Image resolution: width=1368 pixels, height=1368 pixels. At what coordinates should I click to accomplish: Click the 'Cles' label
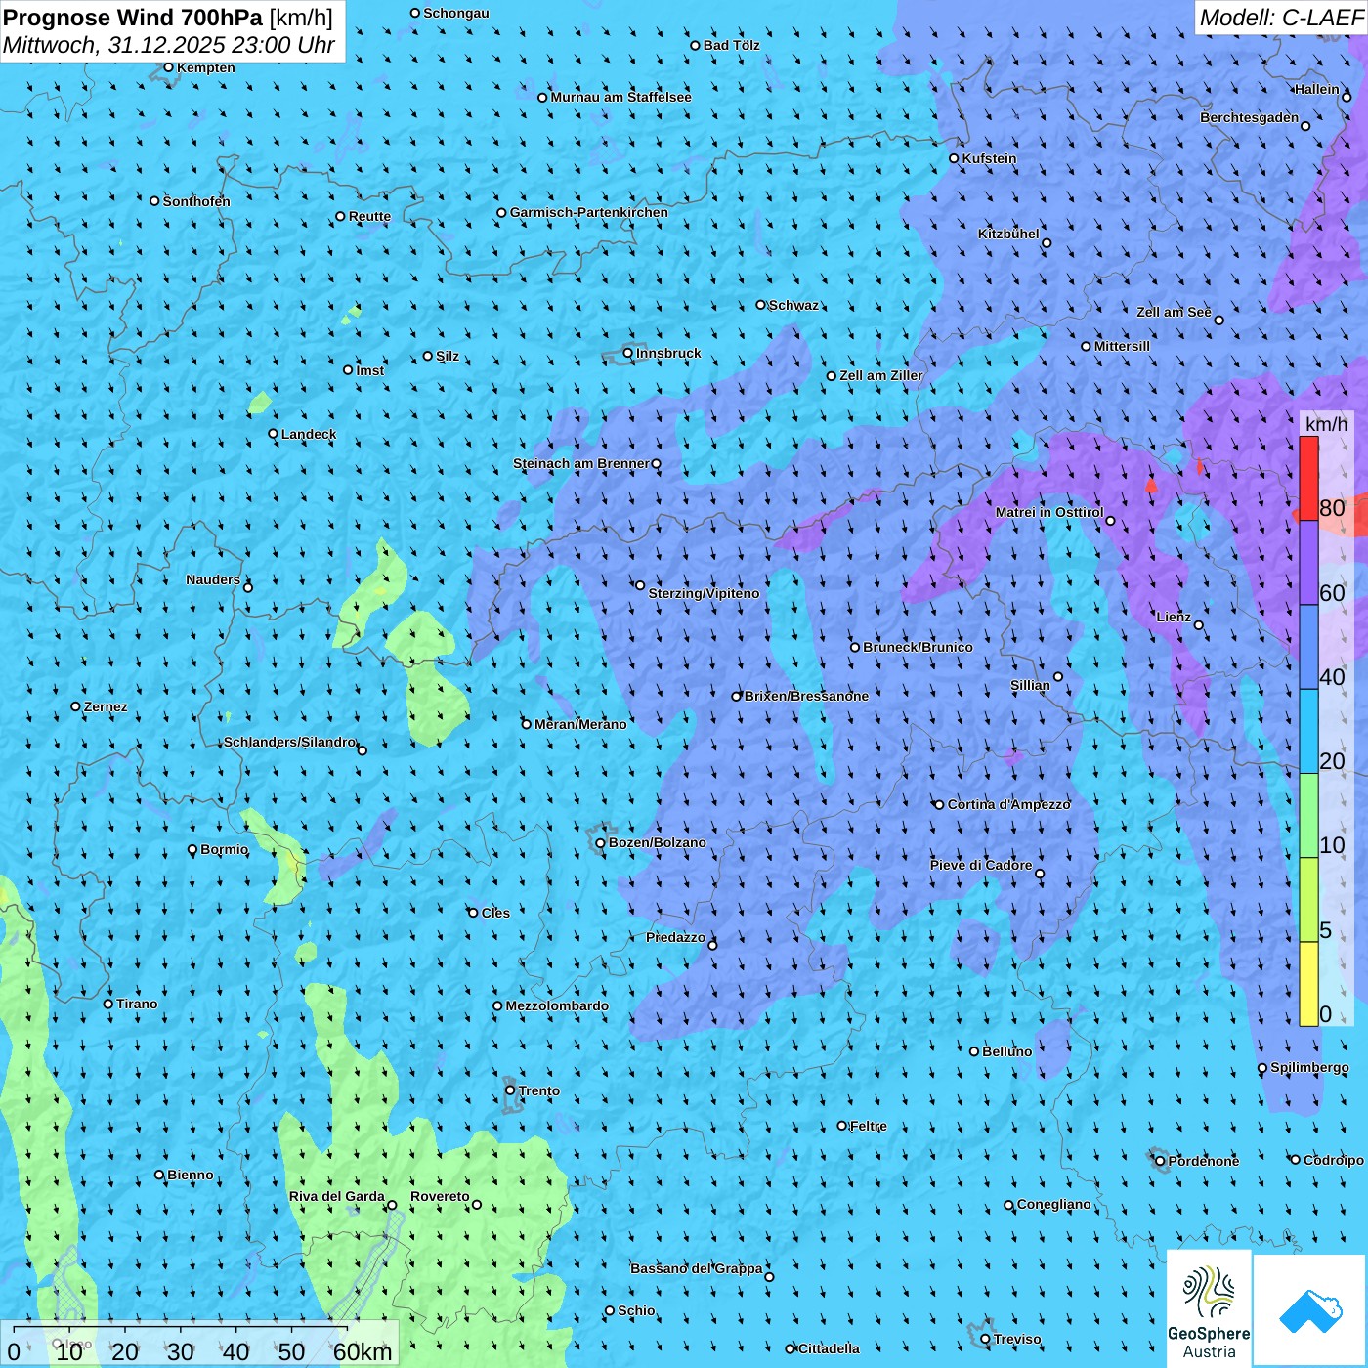[x=495, y=913]
